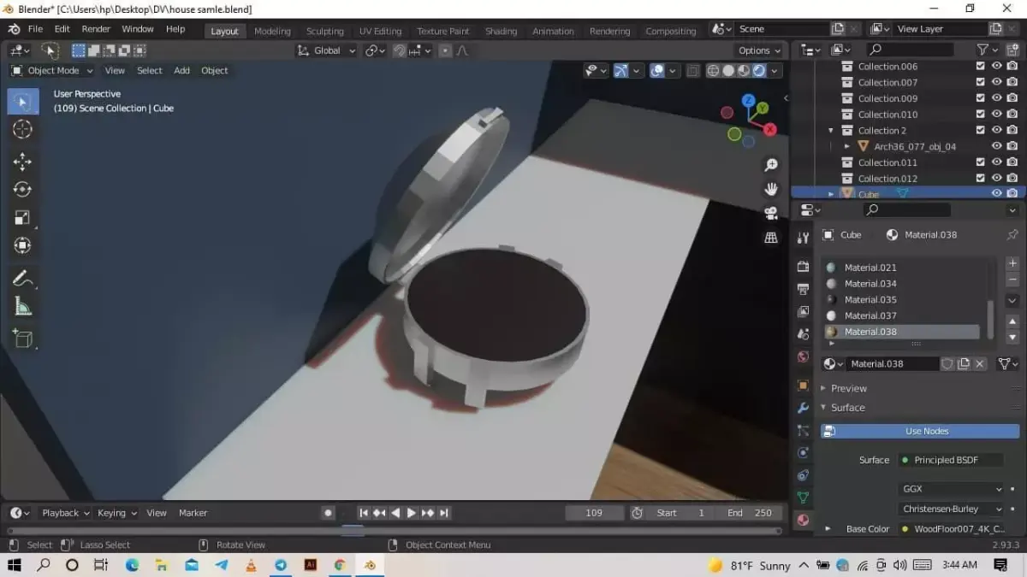Viewport: 1027px width, 577px height.
Task: Click the Use Nodes button
Action: (919, 431)
